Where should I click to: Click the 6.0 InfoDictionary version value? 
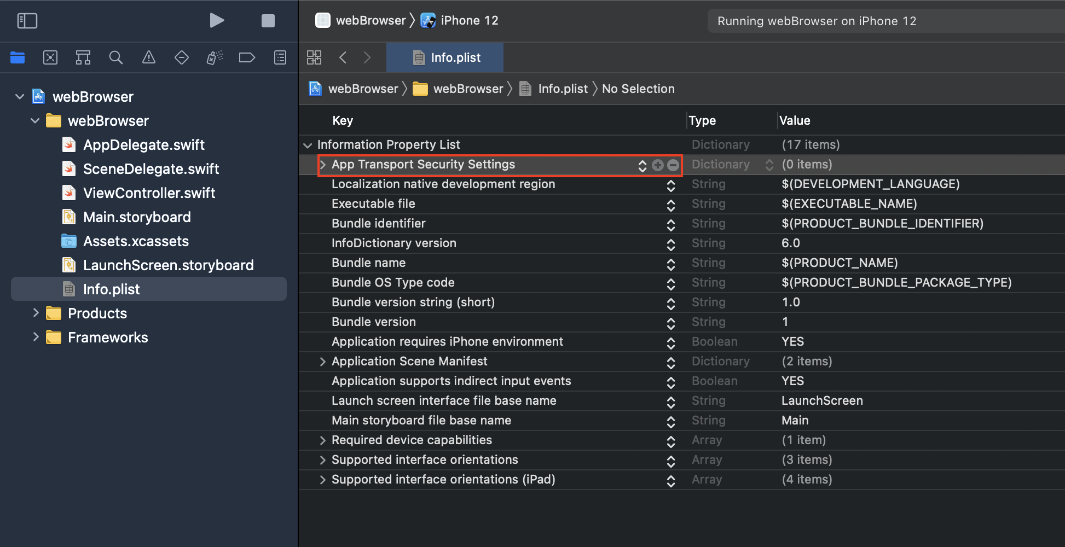coord(791,243)
